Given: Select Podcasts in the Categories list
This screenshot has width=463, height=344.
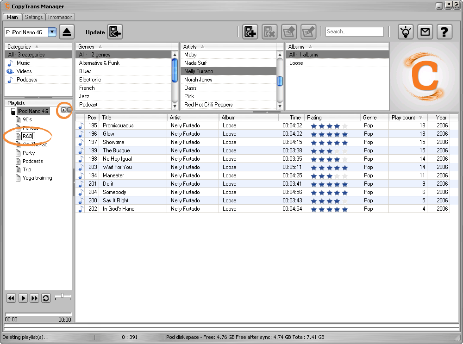Looking at the screenshot, I should click(x=38, y=80).
